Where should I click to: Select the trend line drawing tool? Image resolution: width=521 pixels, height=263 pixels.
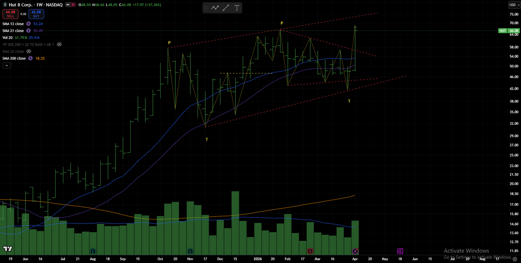click(226, 8)
